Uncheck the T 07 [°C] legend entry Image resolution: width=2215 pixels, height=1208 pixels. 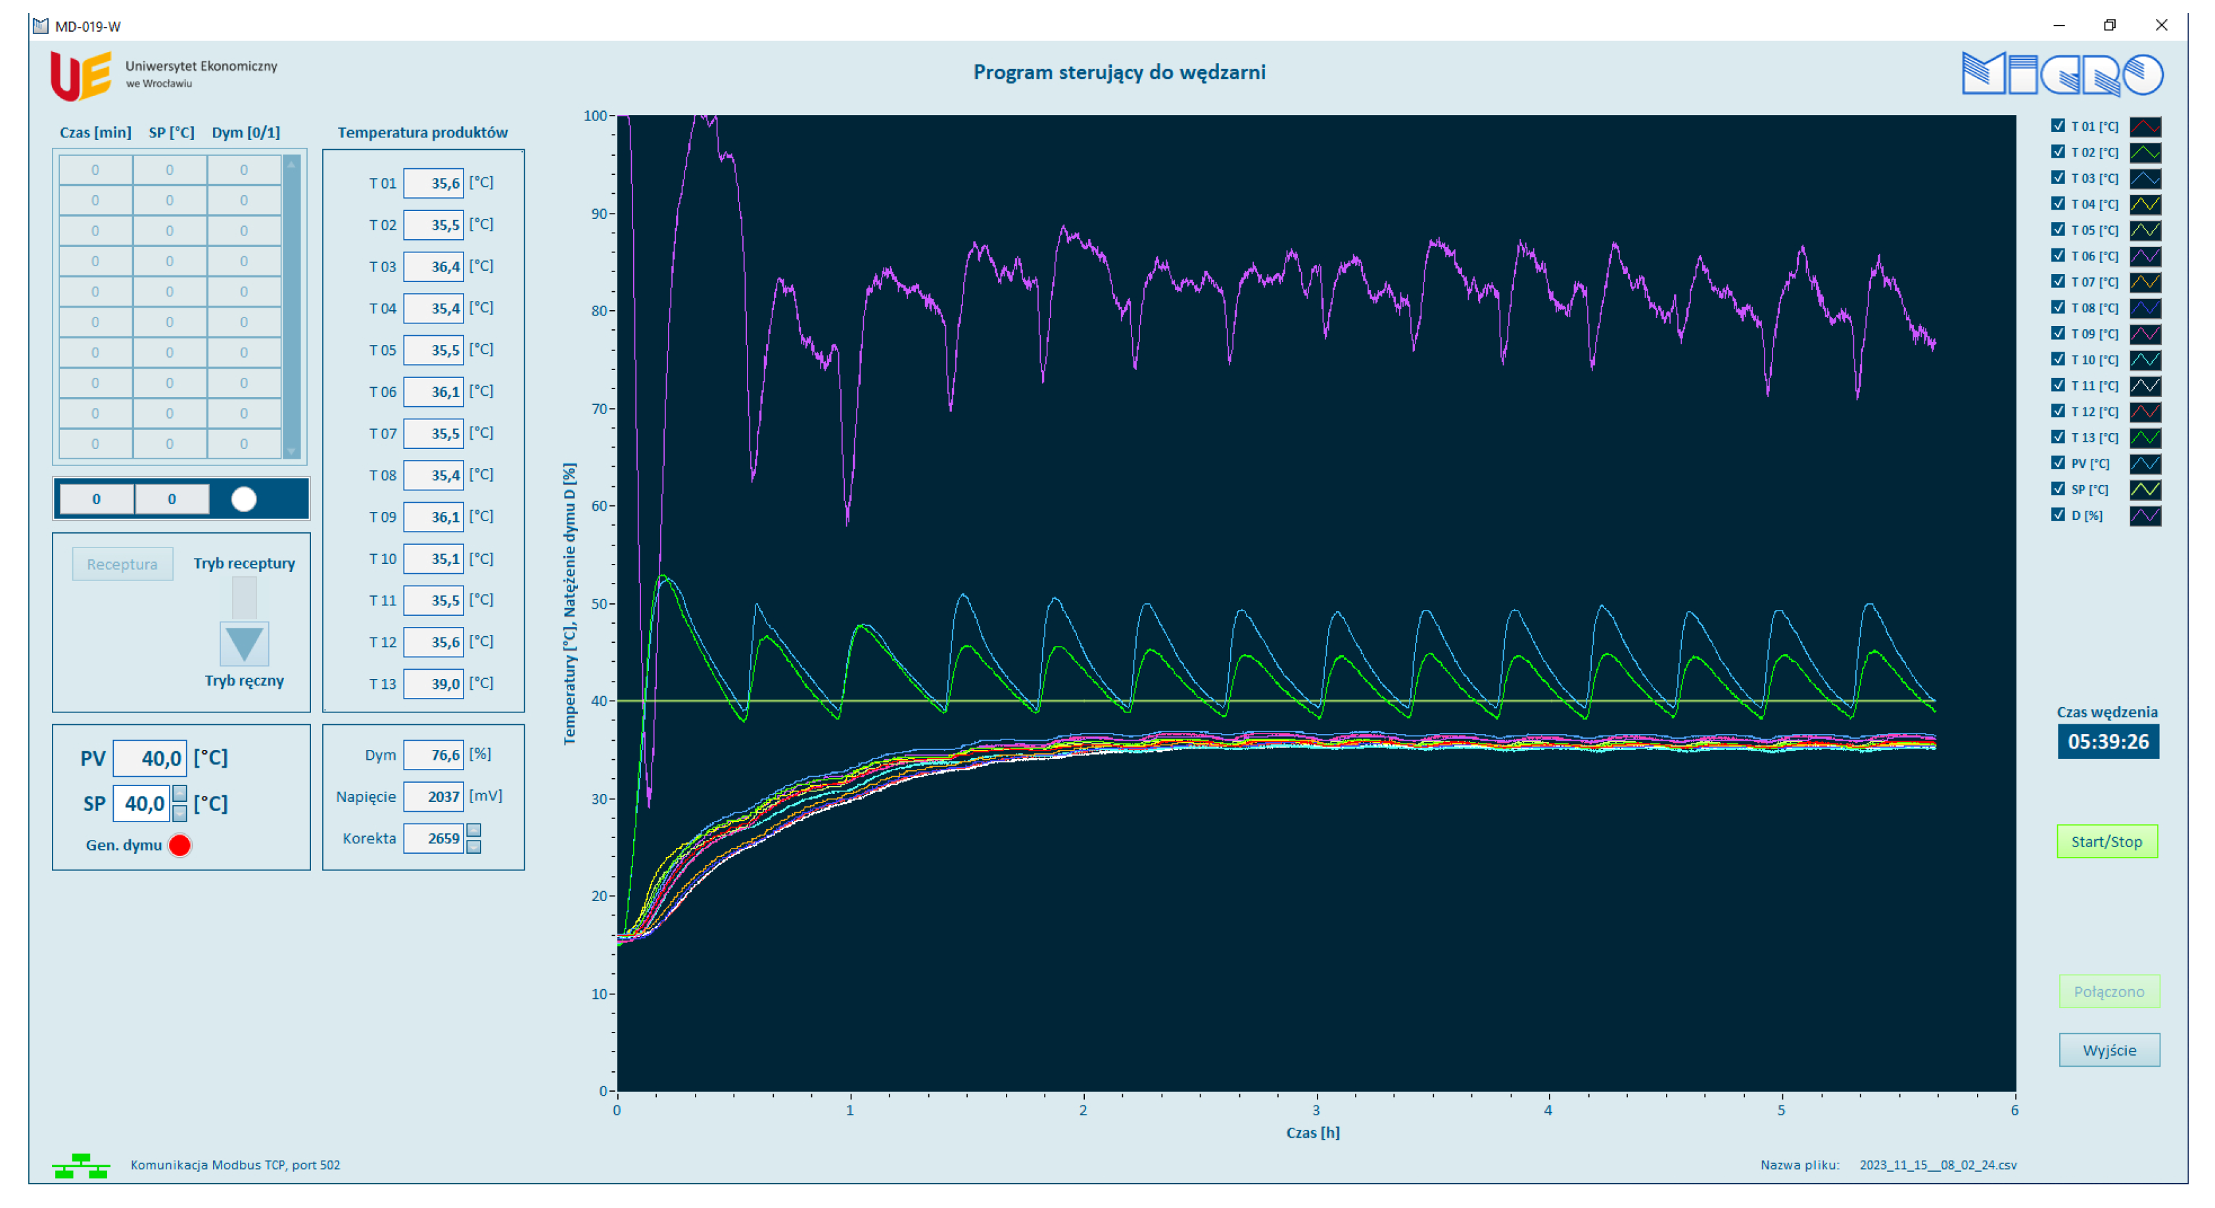click(x=2058, y=282)
